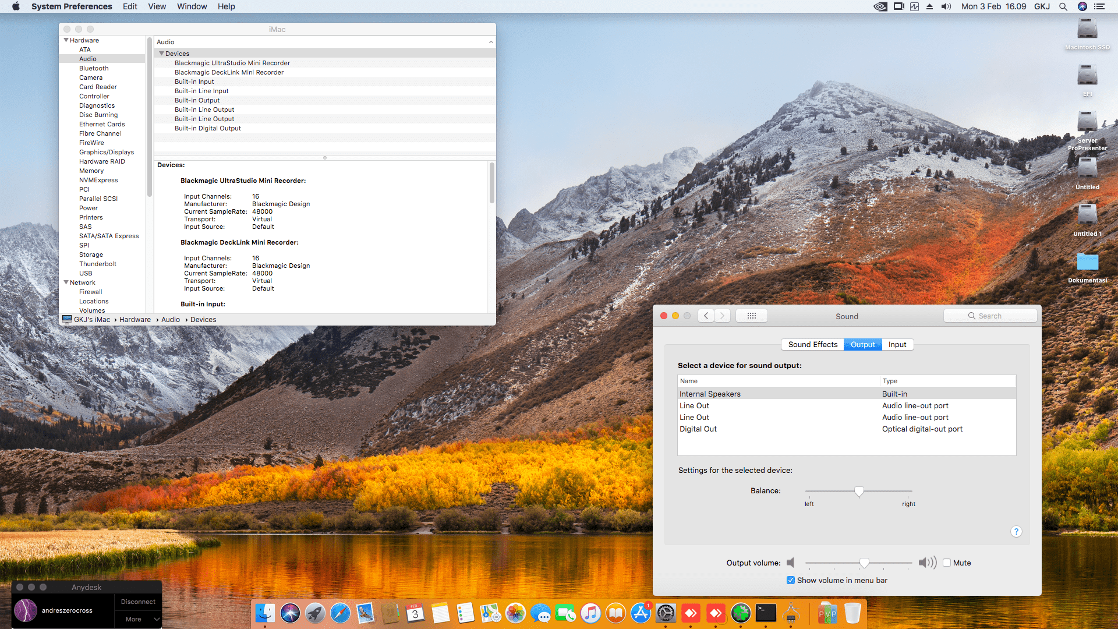Open the Macintosh SSD drive icon
The image size is (1118, 629).
coord(1087,29)
